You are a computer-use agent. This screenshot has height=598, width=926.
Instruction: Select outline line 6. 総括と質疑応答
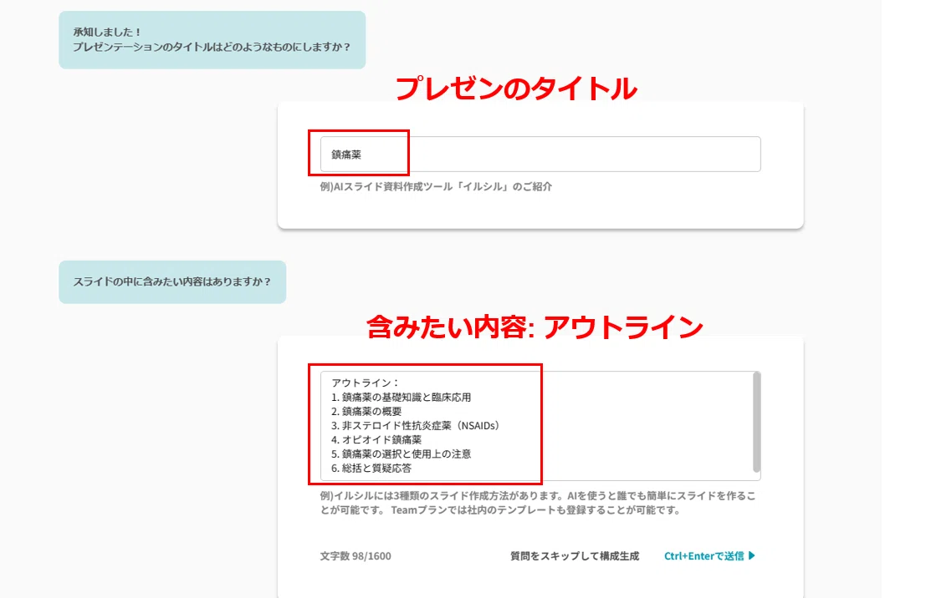click(371, 468)
